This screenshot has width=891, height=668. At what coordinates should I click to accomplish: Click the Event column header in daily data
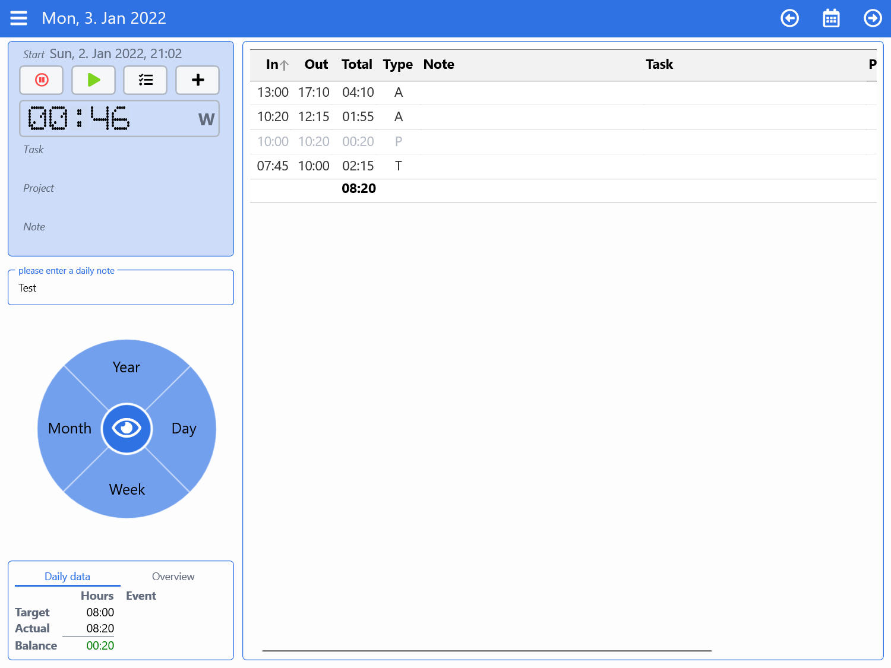point(141,596)
